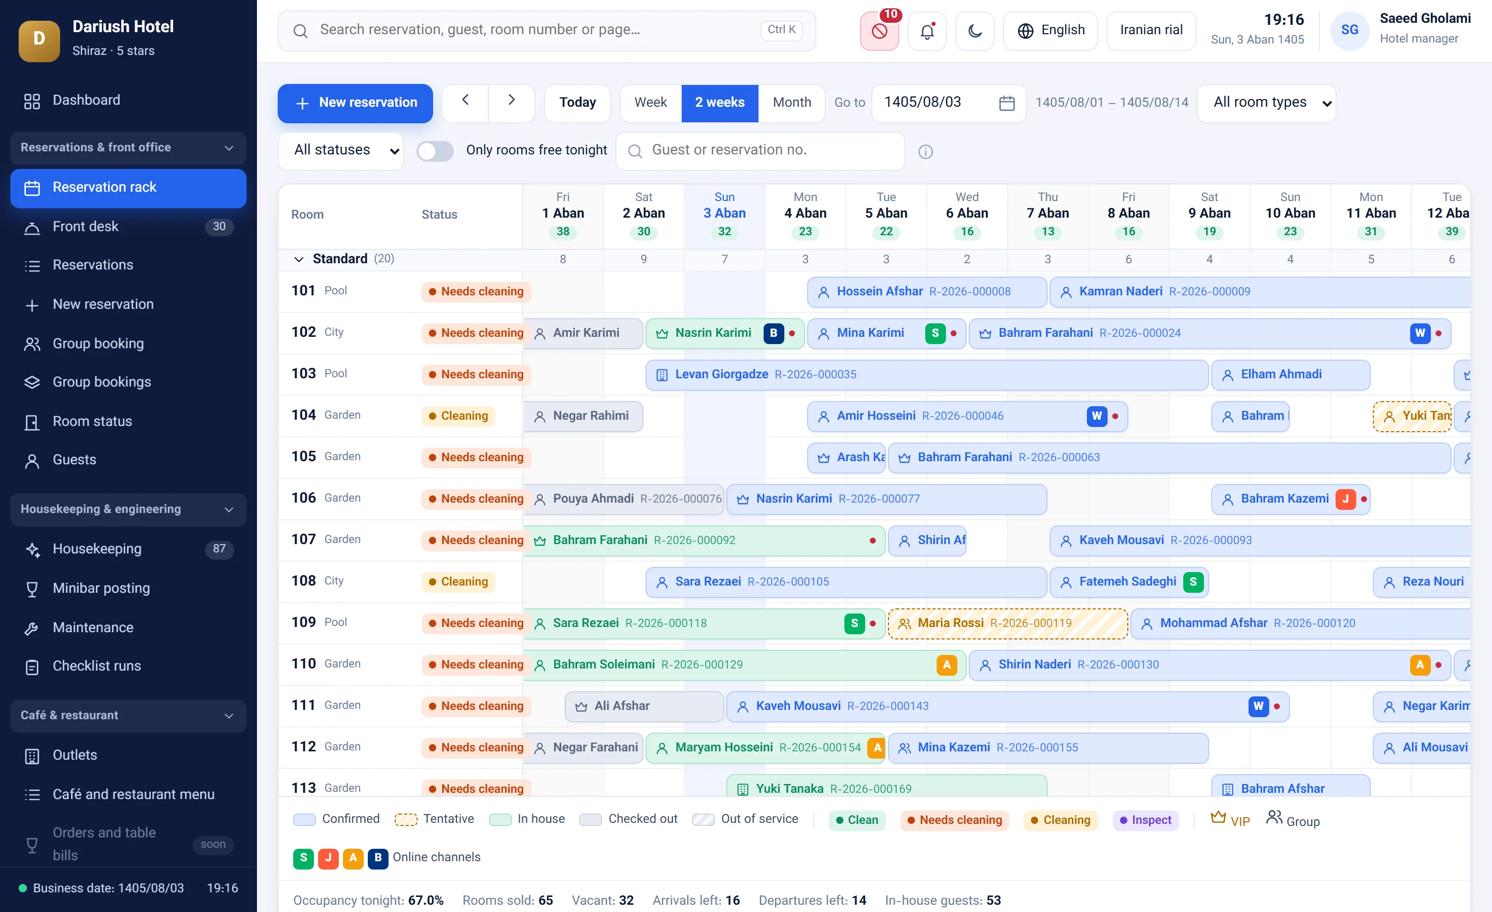Image resolution: width=1492 pixels, height=912 pixels.
Task: Select Reservation rack menu item
Action: [x=128, y=188]
